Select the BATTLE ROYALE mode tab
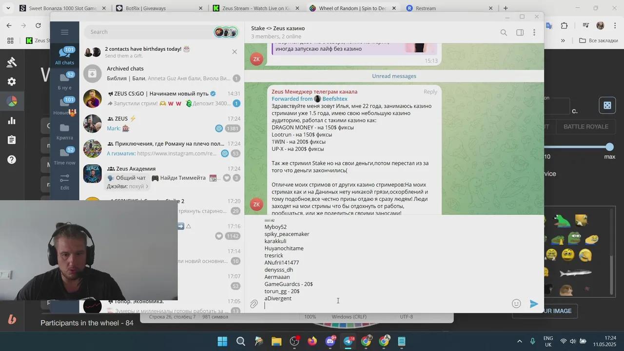This screenshot has height=351, width=624. [x=585, y=127]
